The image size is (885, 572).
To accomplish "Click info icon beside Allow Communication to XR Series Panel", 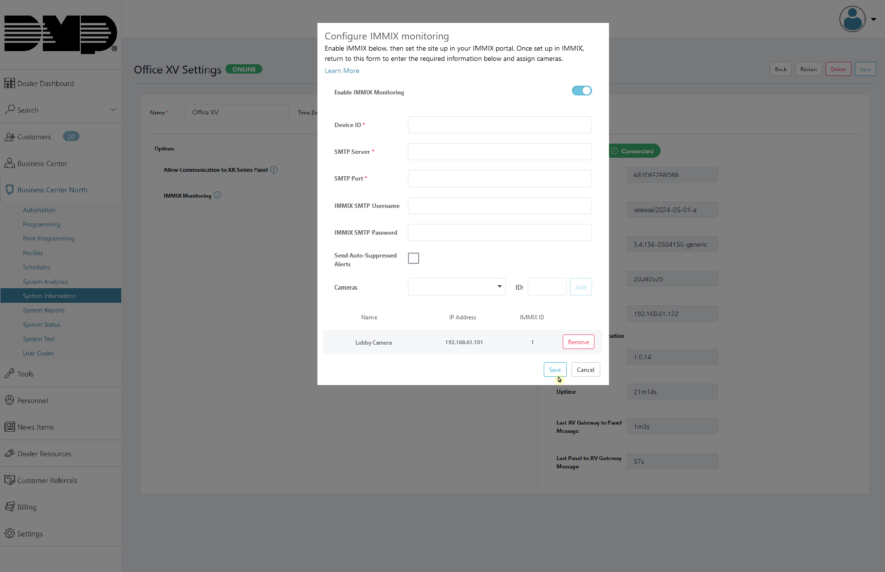I will [x=274, y=170].
